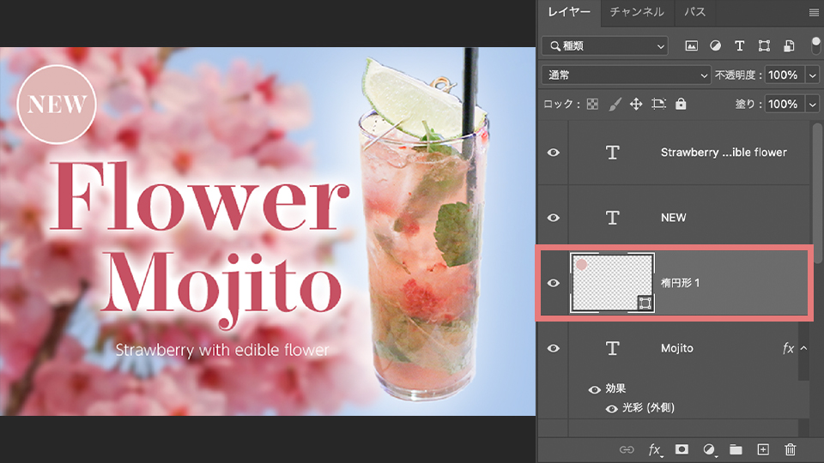
Task: Click the NEW circle badge on canvas
Action: click(x=57, y=105)
